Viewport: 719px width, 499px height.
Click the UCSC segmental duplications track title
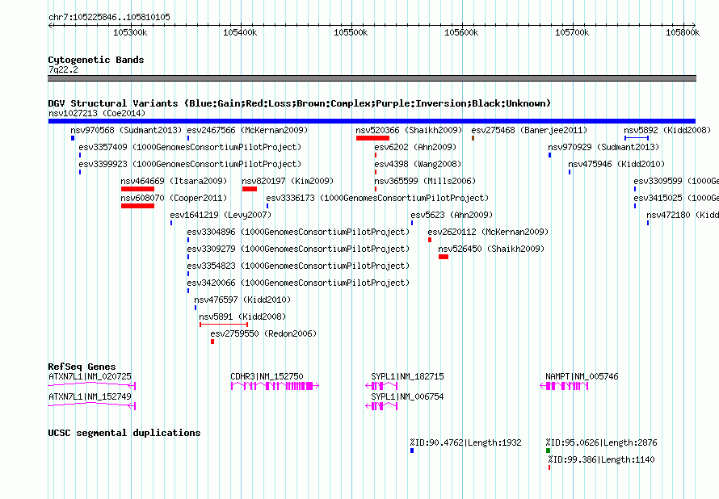click(124, 433)
